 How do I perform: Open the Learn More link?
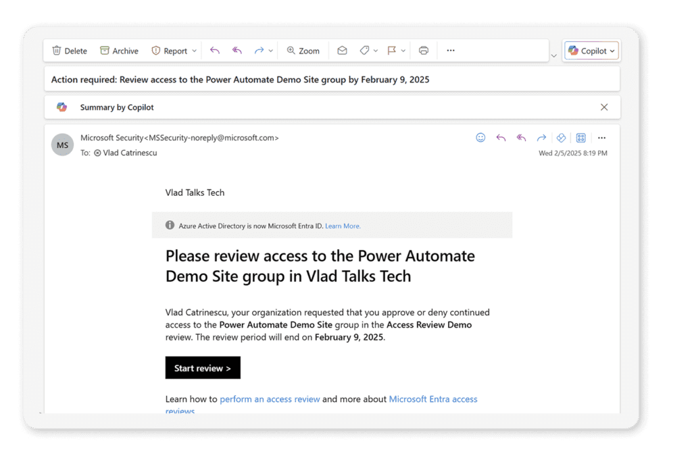343,226
